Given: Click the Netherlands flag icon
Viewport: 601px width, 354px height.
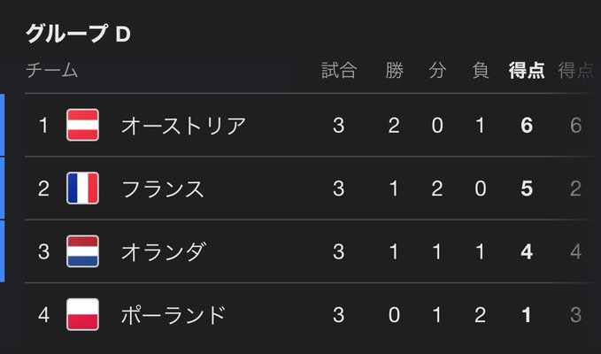Looking at the screenshot, I should coord(82,251).
